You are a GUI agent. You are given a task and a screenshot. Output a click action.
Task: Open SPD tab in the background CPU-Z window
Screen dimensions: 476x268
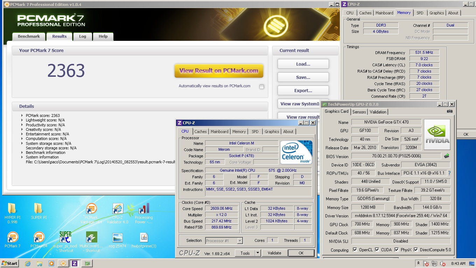[420, 13]
